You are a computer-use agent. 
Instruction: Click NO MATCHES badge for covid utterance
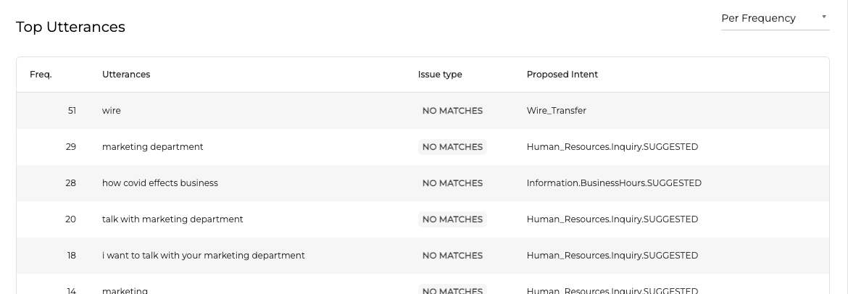point(452,183)
